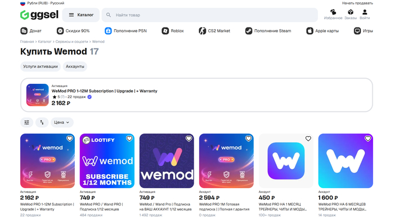The image size is (394, 219).
Task: Expand the Цена dropdown
Action: tap(62, 123)
